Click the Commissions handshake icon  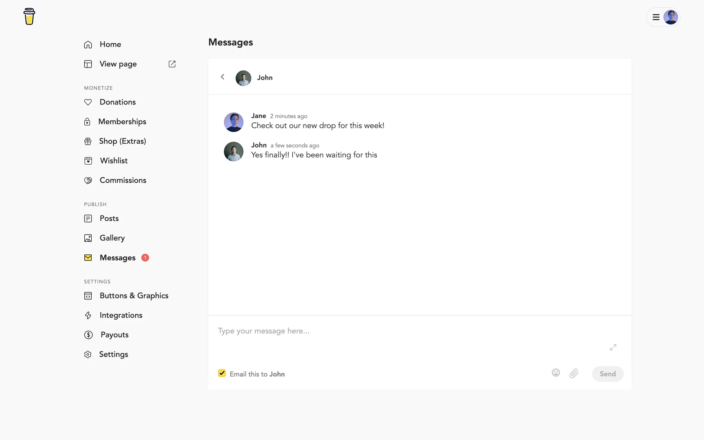(x=88, y=180)
